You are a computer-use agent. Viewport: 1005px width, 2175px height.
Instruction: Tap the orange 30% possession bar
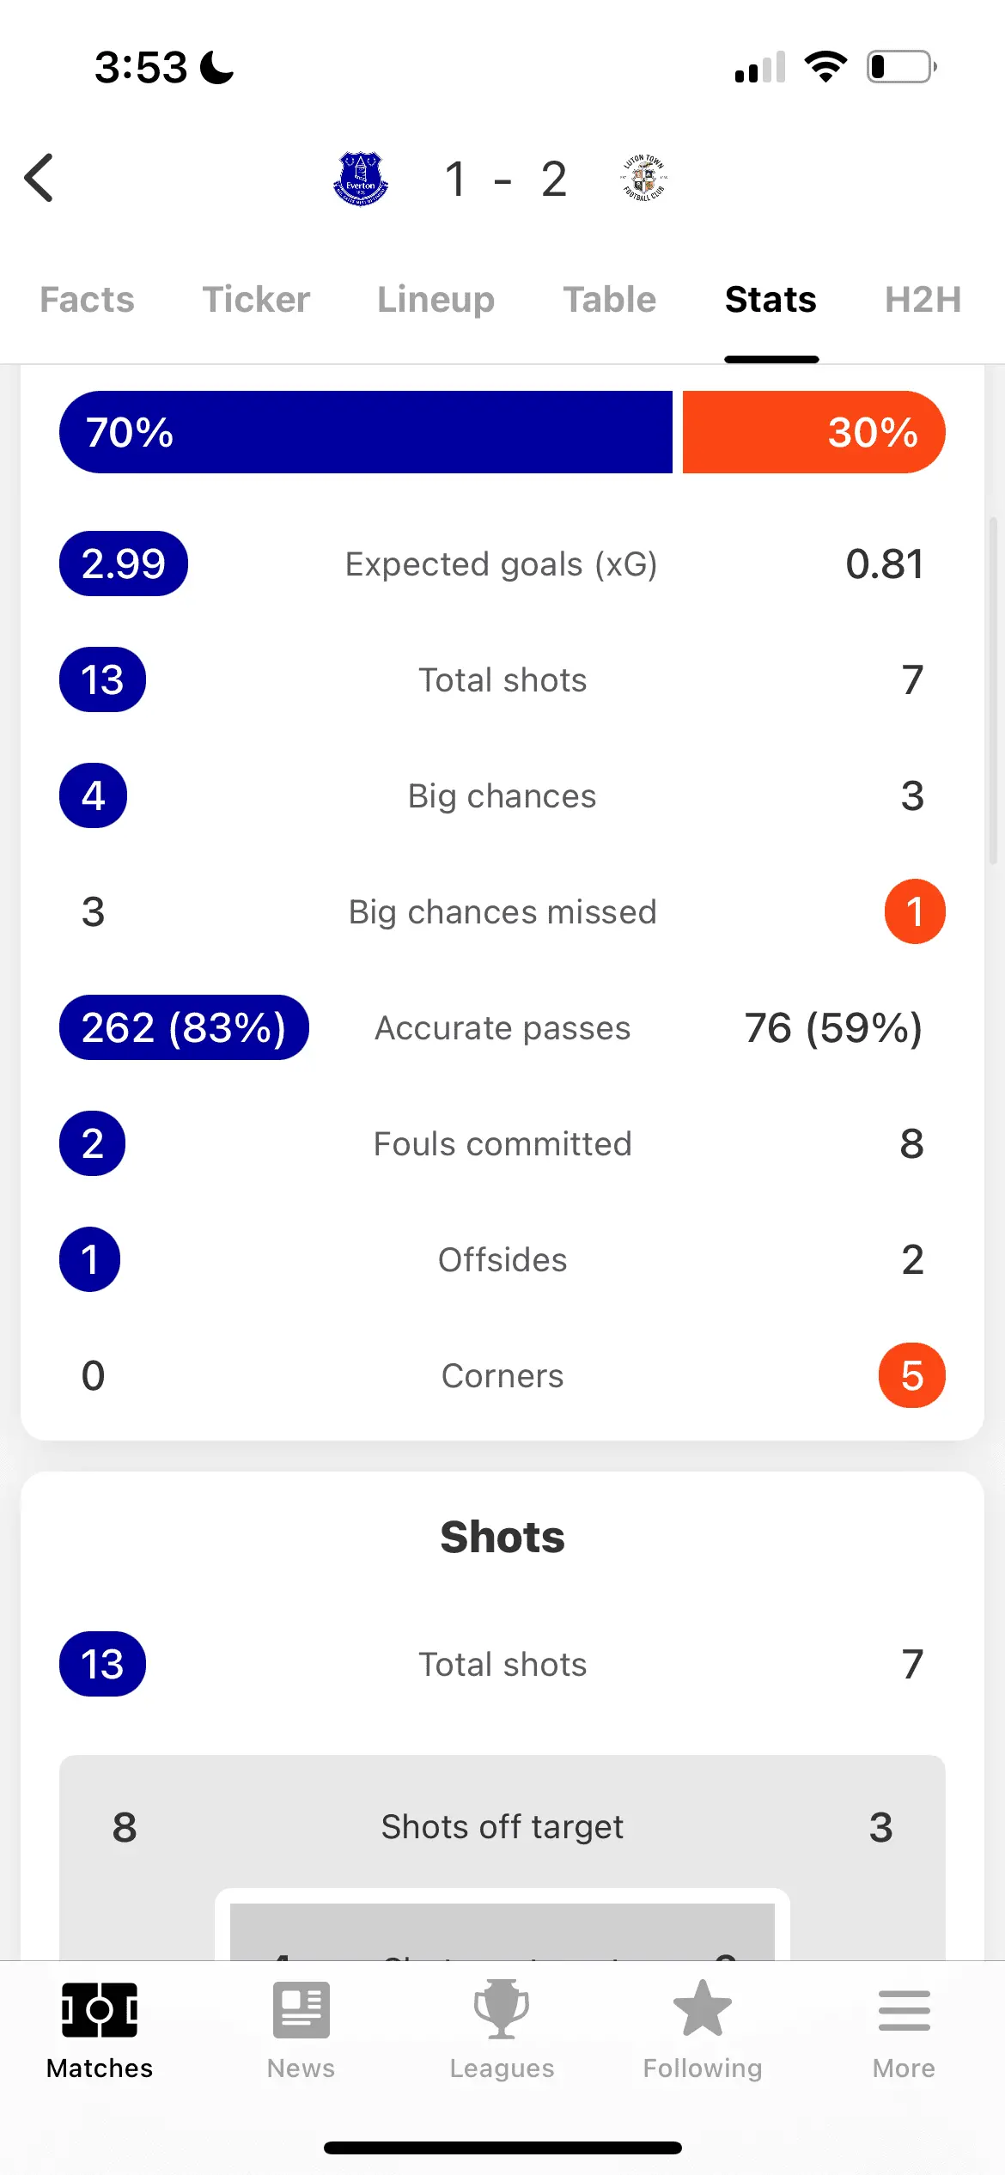[813, 432]
